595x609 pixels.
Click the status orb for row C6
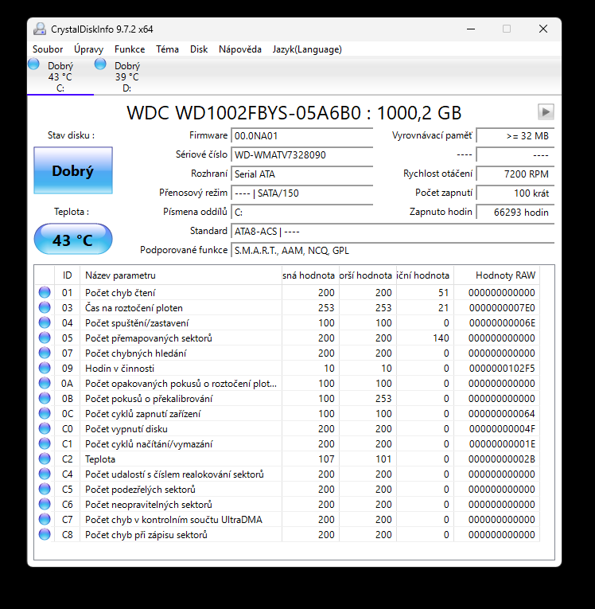(x=45, y=504)
